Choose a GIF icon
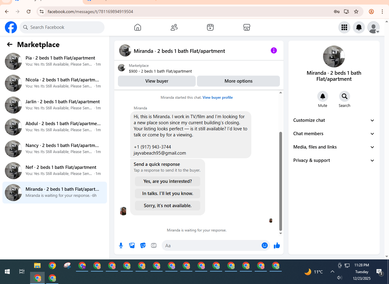Image resolution: width=389 pixels, height=284 pixels. coord(154,245)
